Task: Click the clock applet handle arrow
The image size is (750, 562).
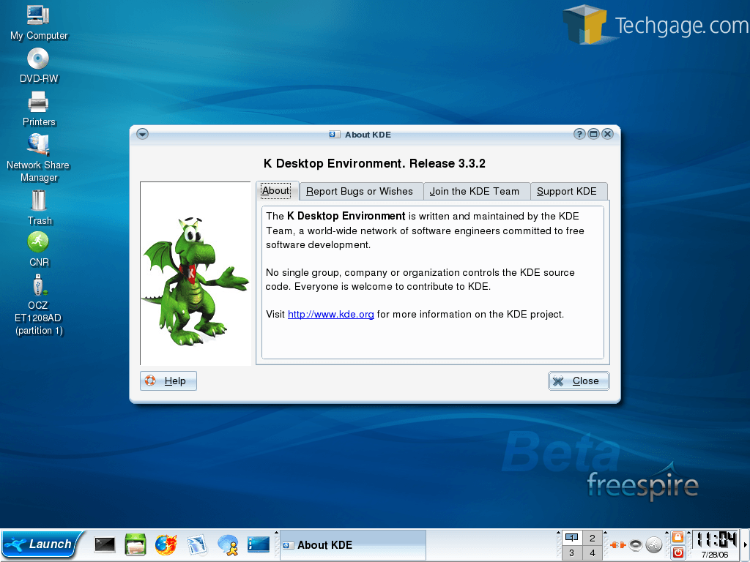Action: (x=689, y=533)
